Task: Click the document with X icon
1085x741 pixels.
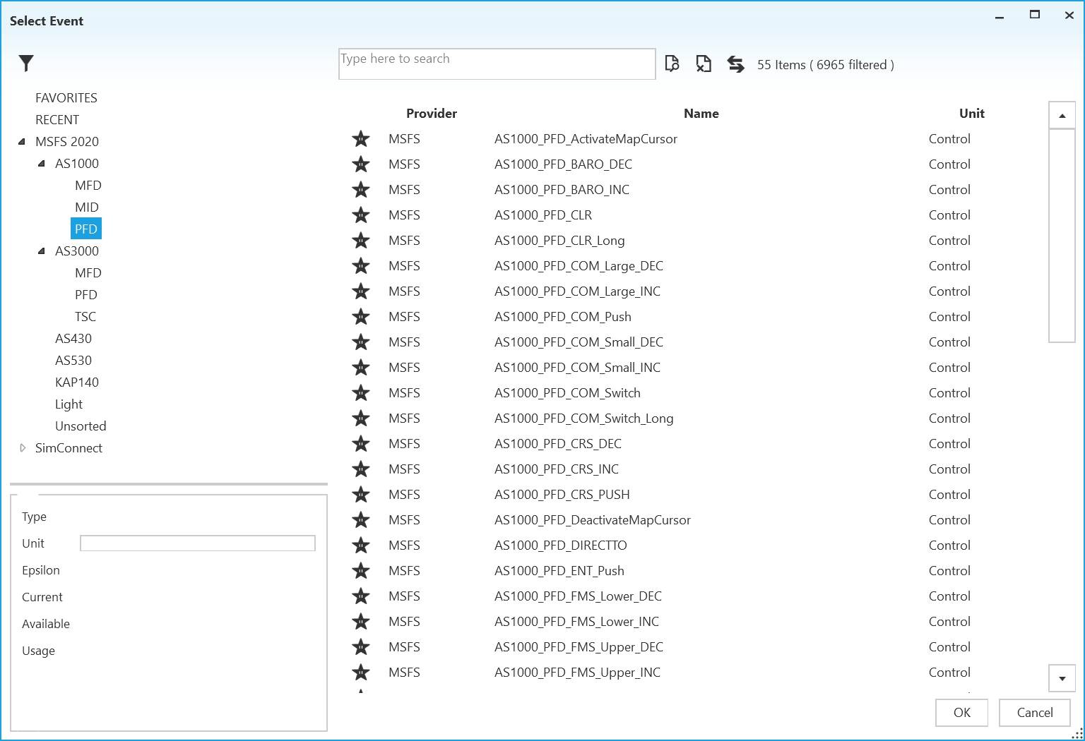Action: [x=704, y=64]
